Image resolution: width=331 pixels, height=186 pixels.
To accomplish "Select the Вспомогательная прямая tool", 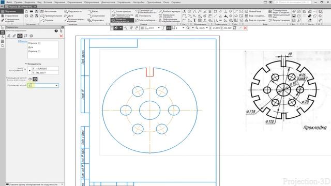I will point(74,20).
